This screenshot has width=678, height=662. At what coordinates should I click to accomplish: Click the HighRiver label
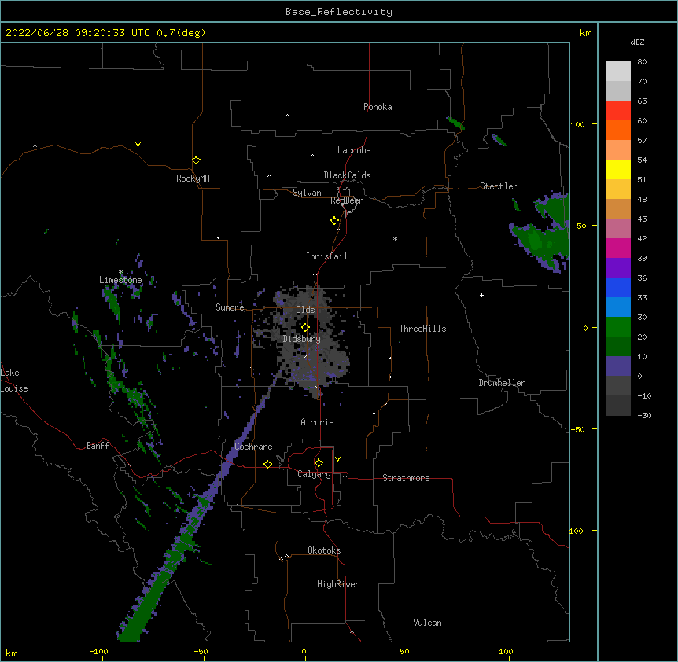click(x=338, y=584)
